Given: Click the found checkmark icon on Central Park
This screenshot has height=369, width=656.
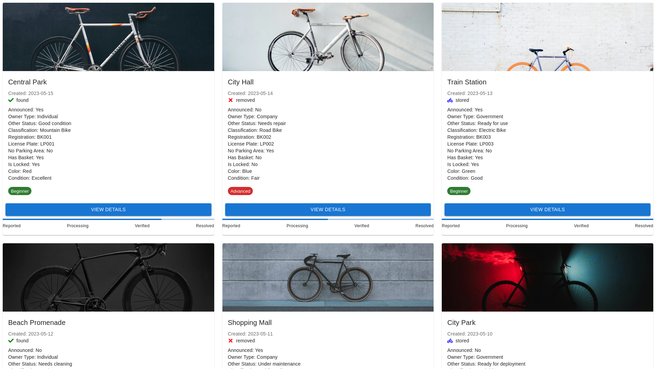Looking at the screenshot, I should point(11,100).
